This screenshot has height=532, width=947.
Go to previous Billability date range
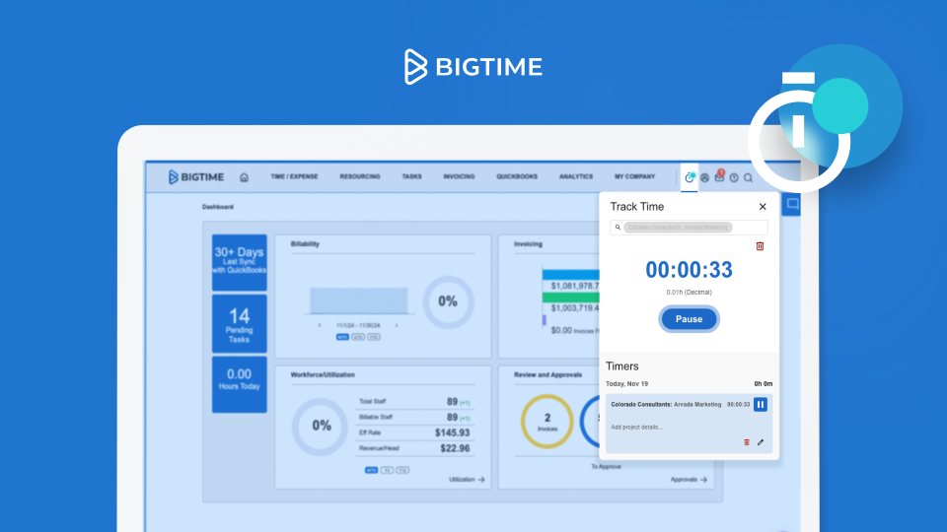coord(320,325)
